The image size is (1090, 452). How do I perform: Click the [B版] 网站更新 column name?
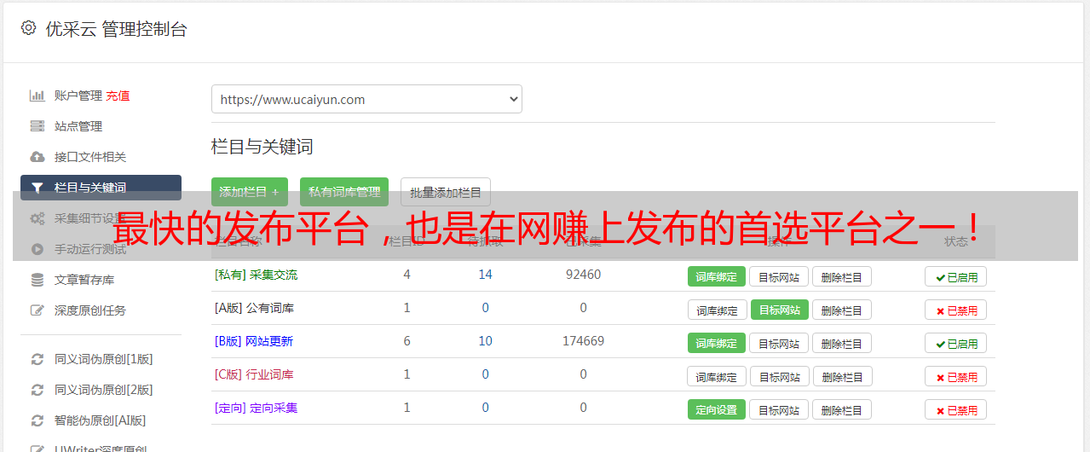[254, 341]
